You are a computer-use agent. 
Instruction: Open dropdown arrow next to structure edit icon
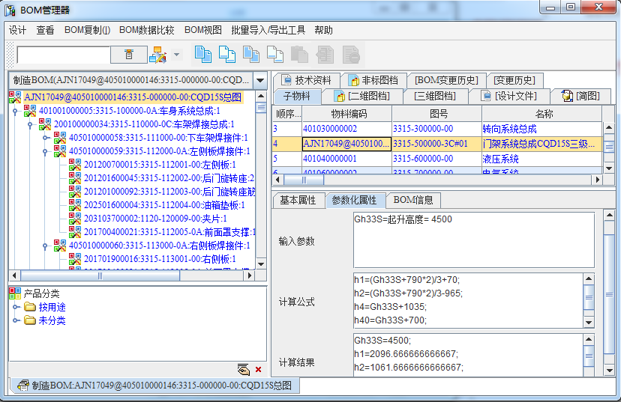coord(177,55)
